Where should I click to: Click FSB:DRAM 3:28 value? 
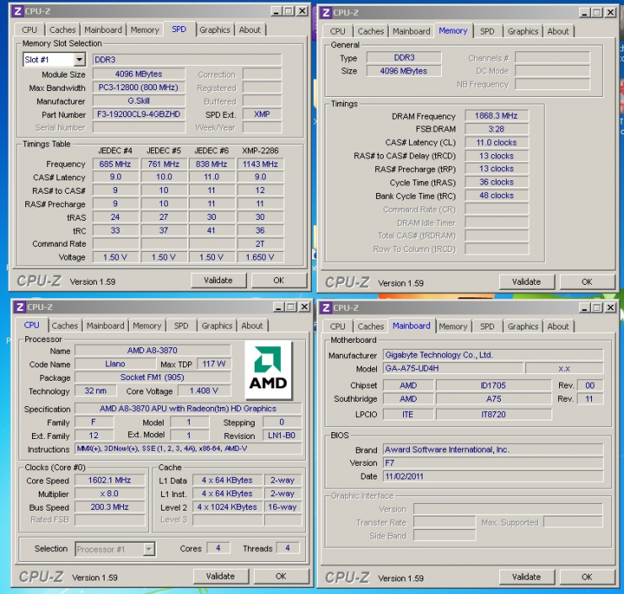[497, 129]
